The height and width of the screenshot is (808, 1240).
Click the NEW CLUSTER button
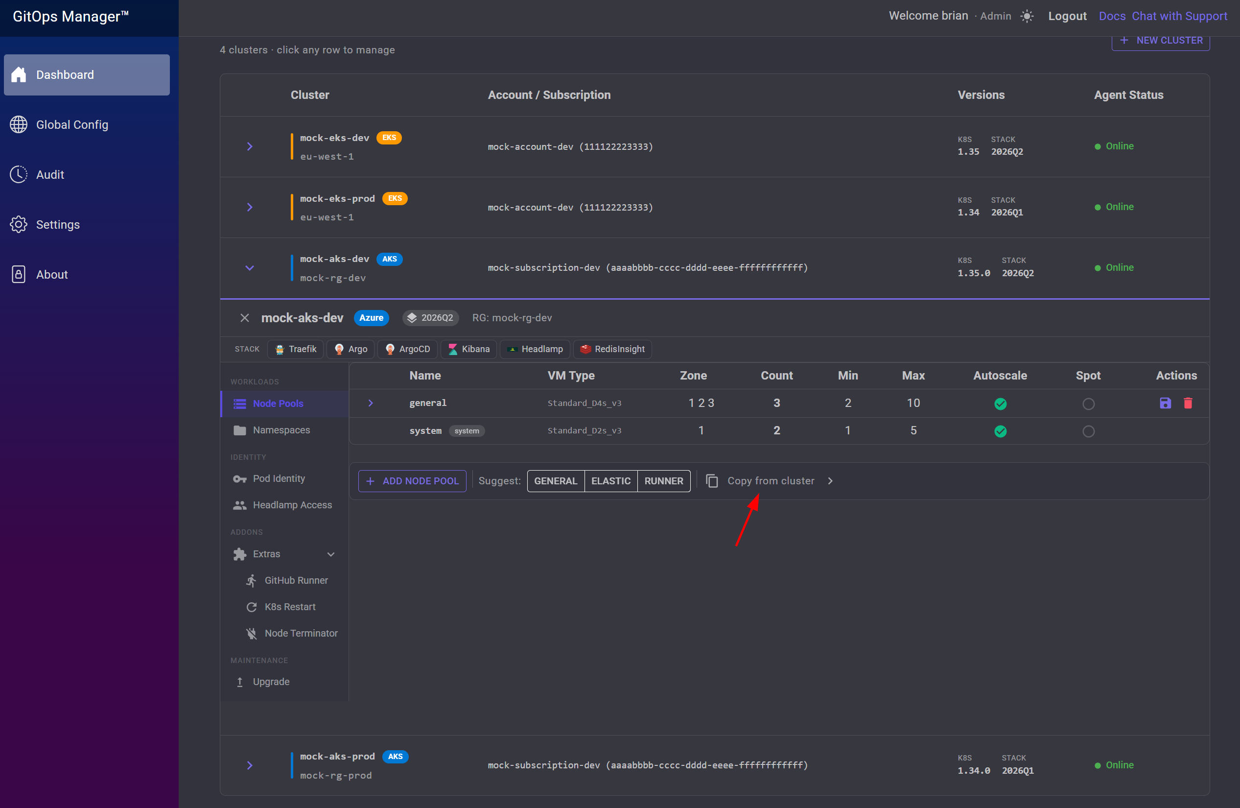1160,41
